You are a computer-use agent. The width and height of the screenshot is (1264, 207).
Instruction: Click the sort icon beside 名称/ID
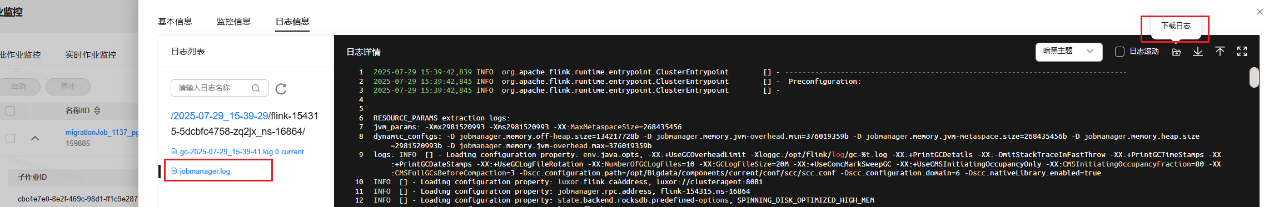[97, 110]
